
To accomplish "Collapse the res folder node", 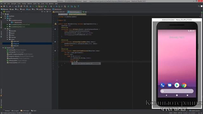I will coord(5,29).
